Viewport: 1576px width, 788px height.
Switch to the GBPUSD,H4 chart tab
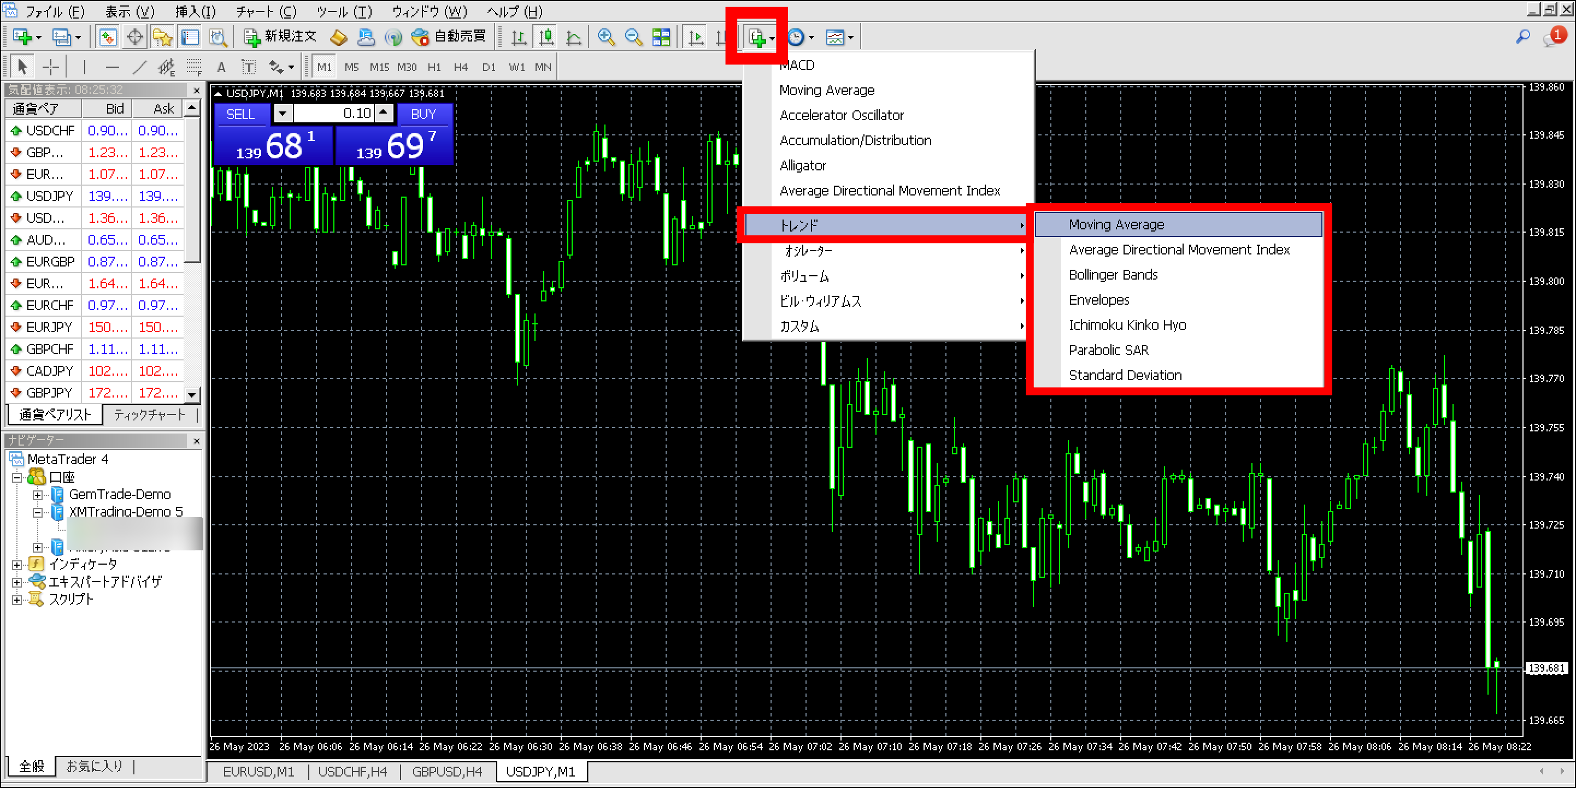pyautogui.click(x=447, y=772)
